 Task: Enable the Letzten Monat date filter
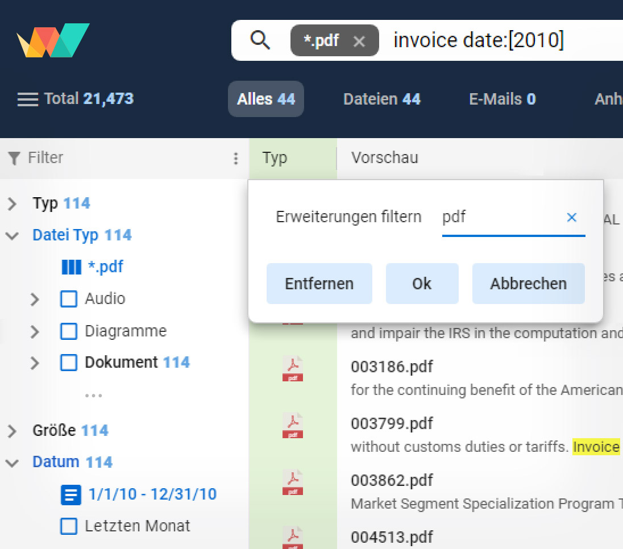coord(69,526)
